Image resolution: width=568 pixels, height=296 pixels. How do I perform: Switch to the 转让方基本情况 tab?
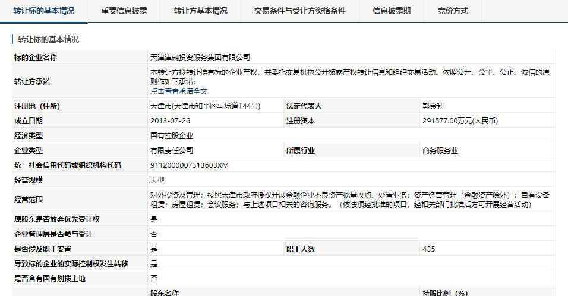click(x=200, y=11)
